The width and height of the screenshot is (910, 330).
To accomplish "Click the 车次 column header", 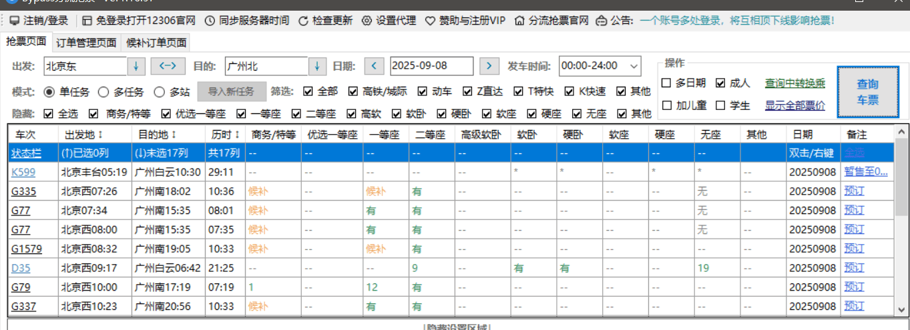I will 33,134.
